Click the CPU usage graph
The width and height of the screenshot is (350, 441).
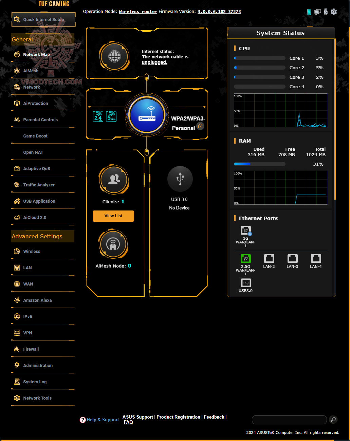tap(281, 110)
